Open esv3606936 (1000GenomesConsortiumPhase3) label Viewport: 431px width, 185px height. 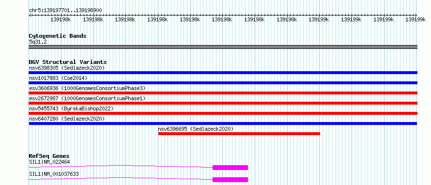tap(87, 88)
